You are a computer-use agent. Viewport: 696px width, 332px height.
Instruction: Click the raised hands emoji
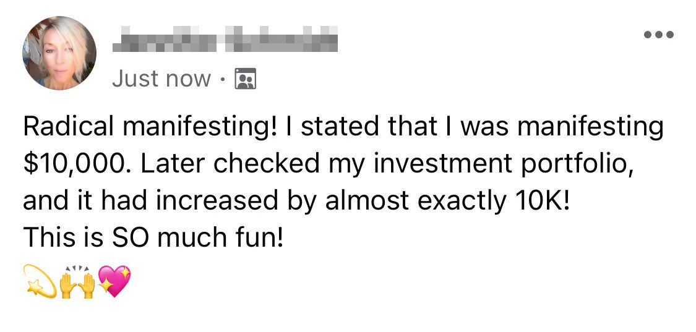point(77,282)
